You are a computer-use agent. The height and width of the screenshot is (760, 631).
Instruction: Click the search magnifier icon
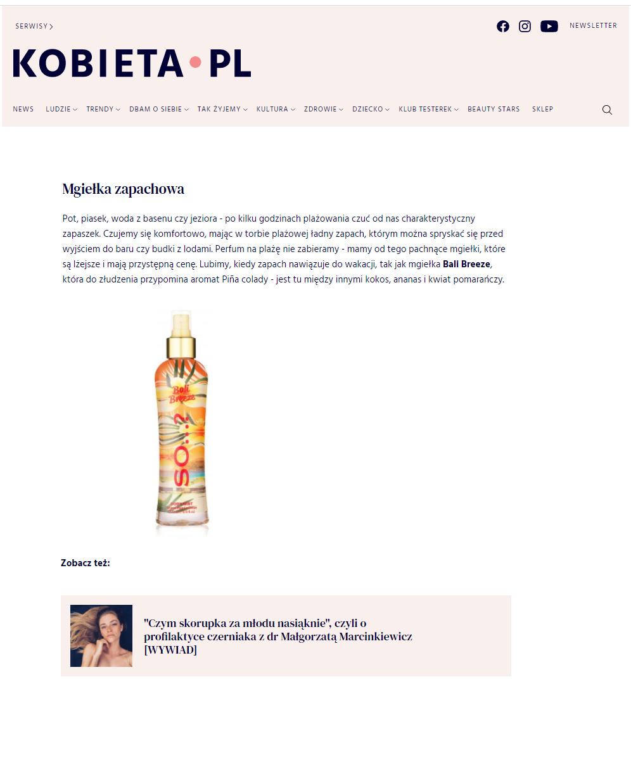click(x=607, y=110)
